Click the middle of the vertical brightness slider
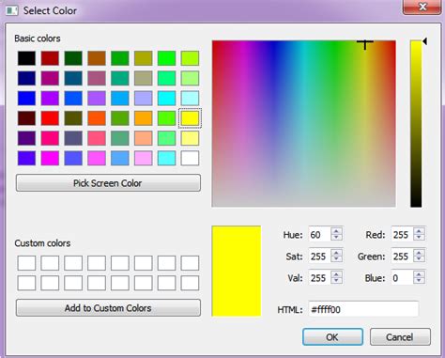Viewport: 445px width, 358px height. pos(416,124)
